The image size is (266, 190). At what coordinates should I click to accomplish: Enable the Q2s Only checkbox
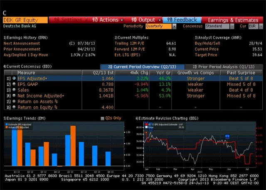(103, 118)
